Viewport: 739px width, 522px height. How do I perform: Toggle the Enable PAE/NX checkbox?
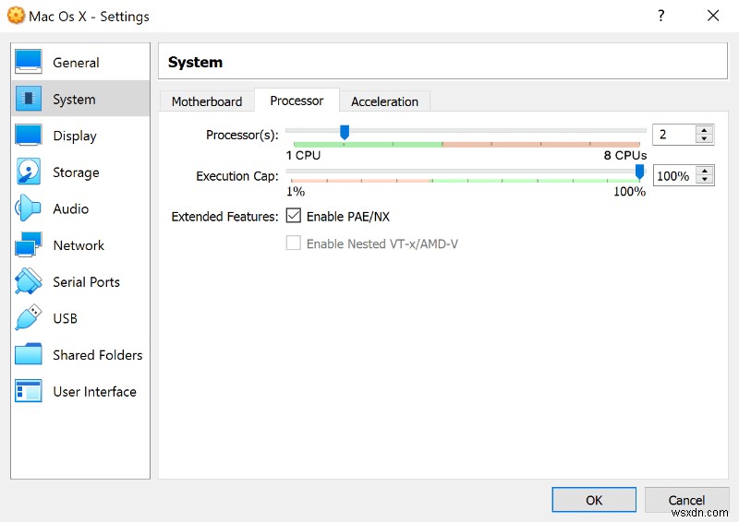293,216
